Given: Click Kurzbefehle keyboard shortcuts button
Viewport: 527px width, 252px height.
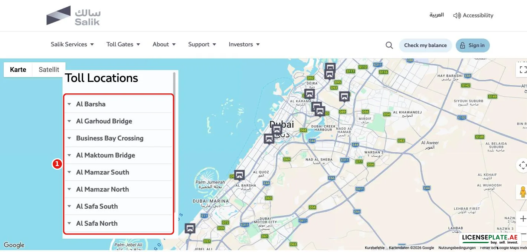Looking at the screenshot, I should tap(375, 248).
